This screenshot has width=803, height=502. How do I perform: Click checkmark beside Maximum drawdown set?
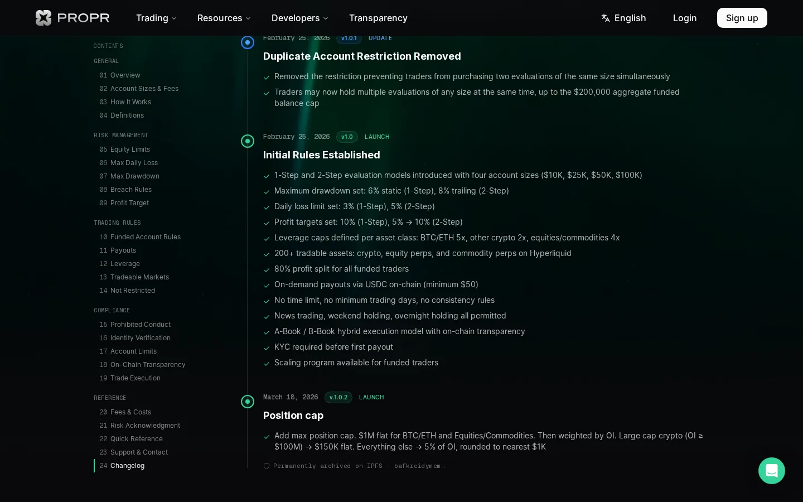[267, 191]
